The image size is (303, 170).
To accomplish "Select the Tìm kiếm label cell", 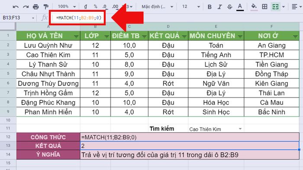I will pos(168,129).
